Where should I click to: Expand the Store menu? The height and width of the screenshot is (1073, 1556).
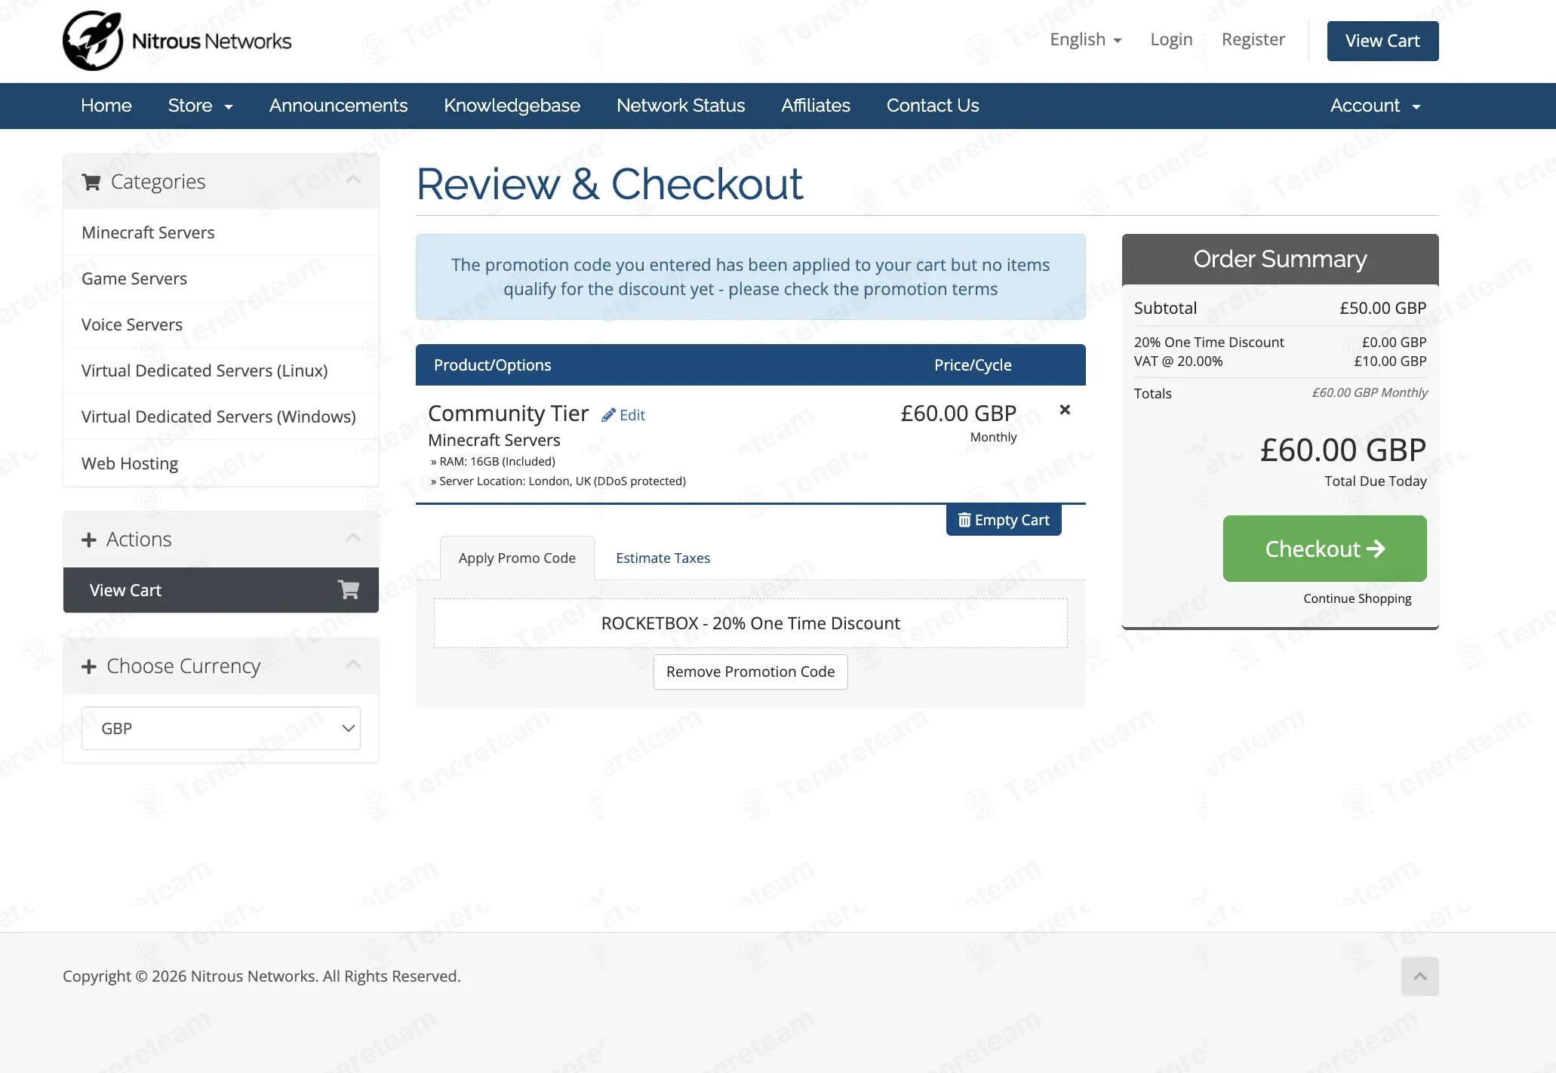tap(200, 106)
